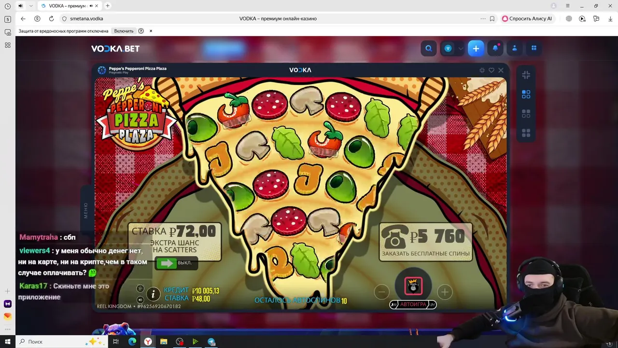Open game settings menu icon
Viewport: 618px width, 348px height.
[x=140, y=289]
